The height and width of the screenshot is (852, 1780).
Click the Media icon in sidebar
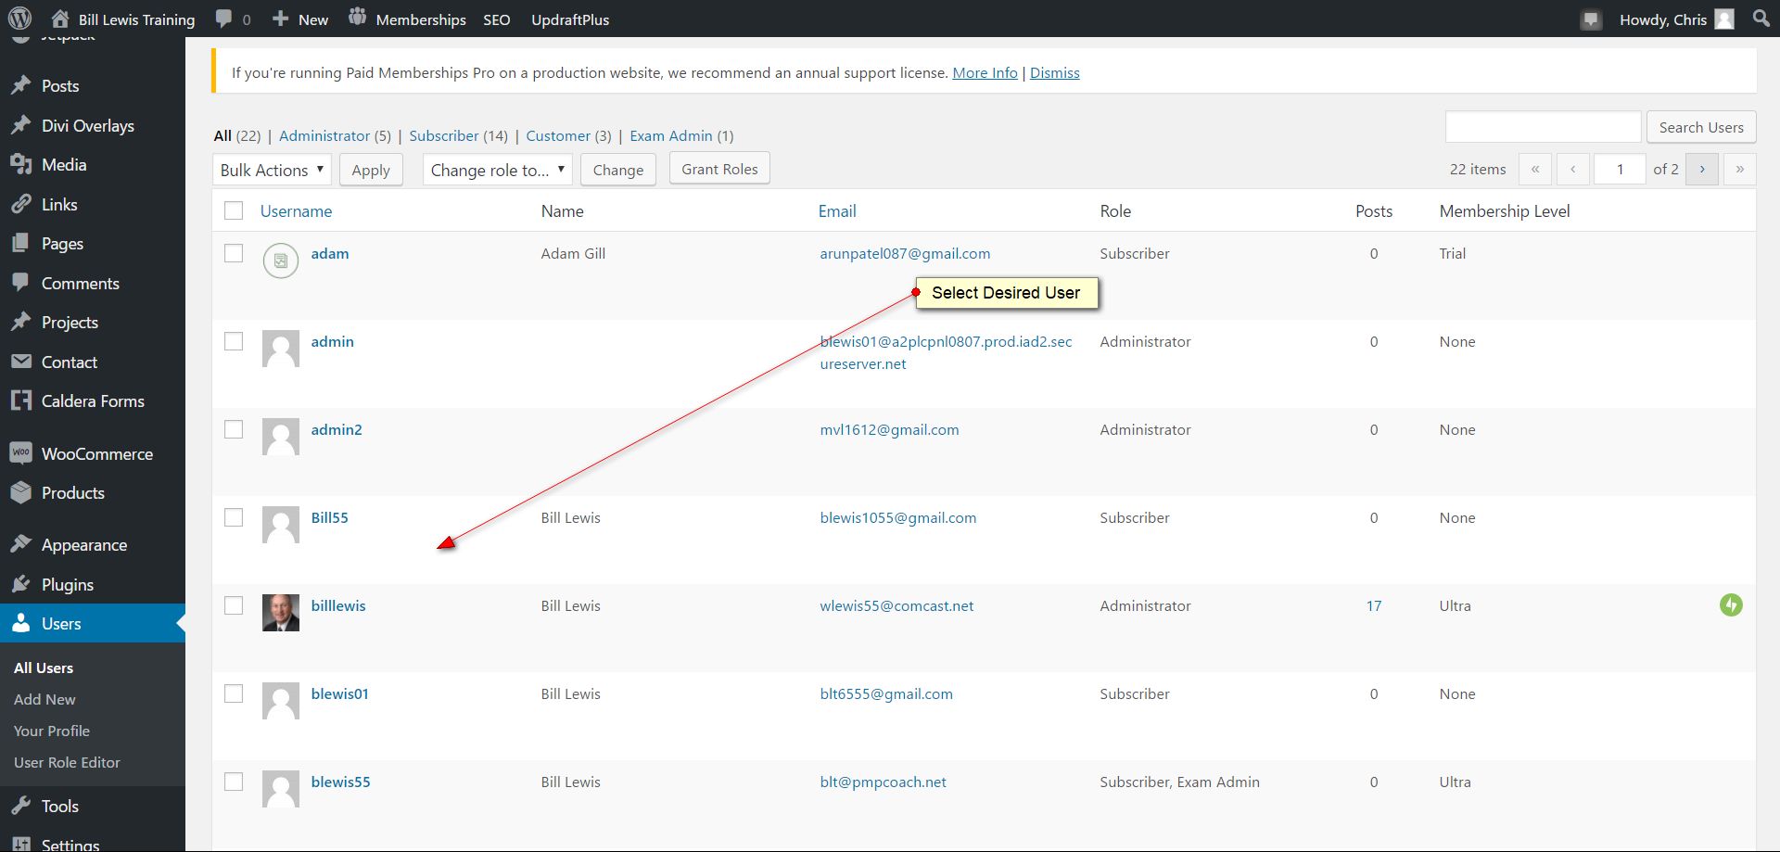(20, 165)
